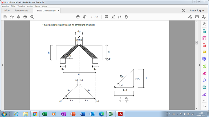This screenshot has height=117, width=209.
Task: Open the Assinar menu
Action: coord(30,6)
